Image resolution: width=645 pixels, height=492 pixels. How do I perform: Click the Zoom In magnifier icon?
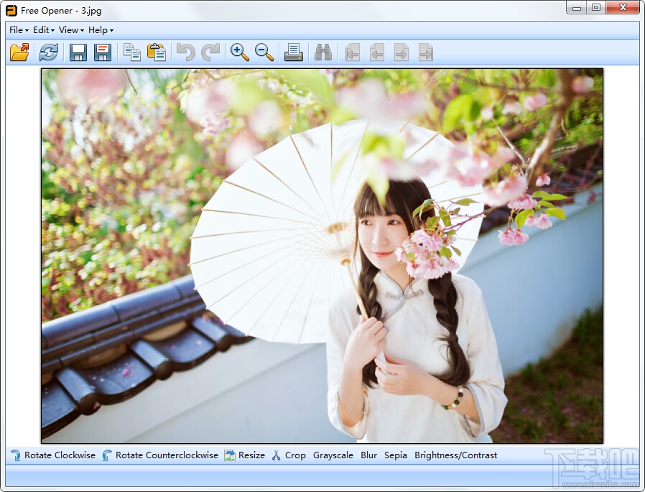pos(240,52)
